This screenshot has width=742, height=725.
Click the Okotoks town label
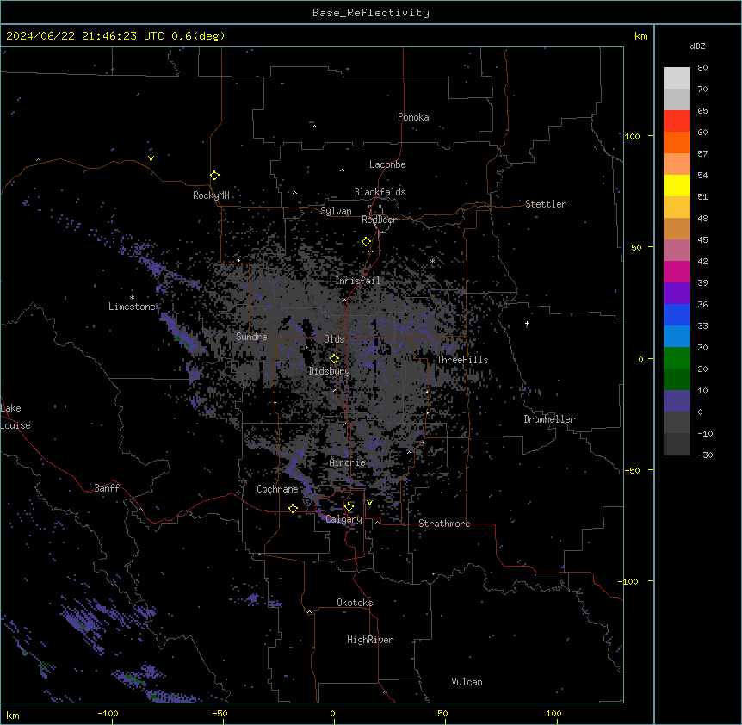click(355, 603)
